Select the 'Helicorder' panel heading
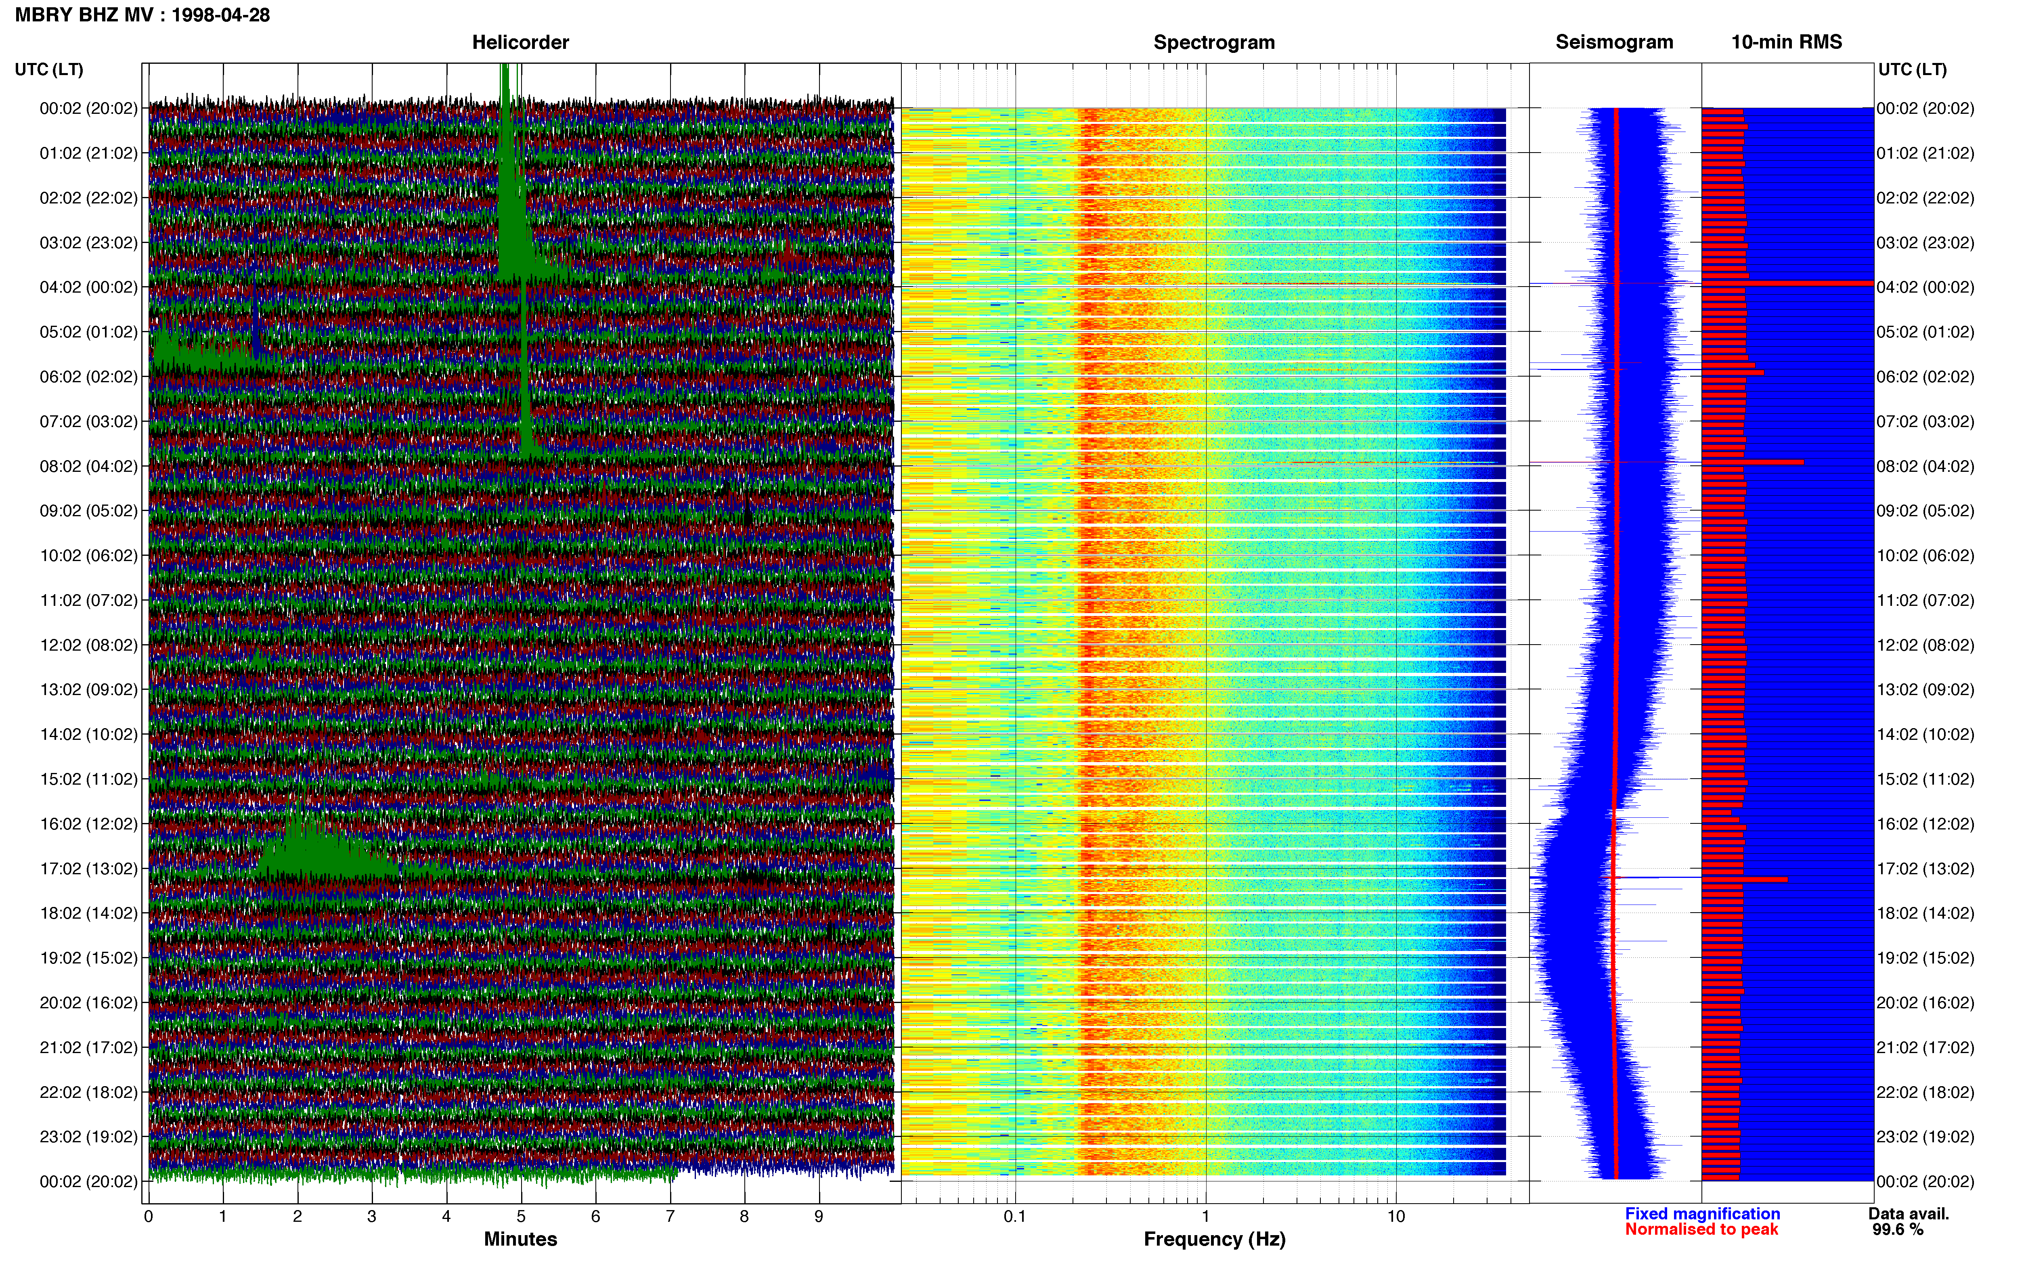 pyautogui.click(x=520, y=42)
